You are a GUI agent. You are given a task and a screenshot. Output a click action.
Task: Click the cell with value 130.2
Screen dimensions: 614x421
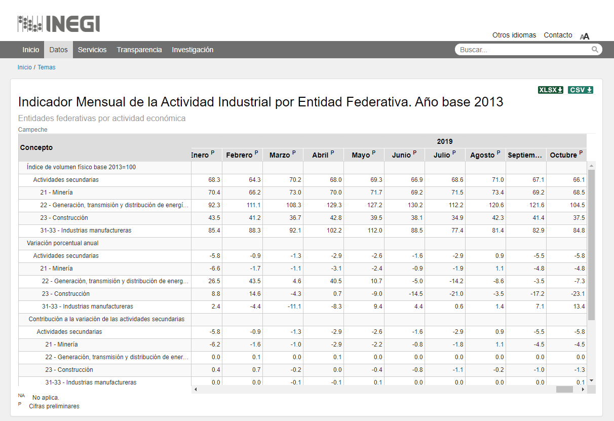tap(404, 205)
